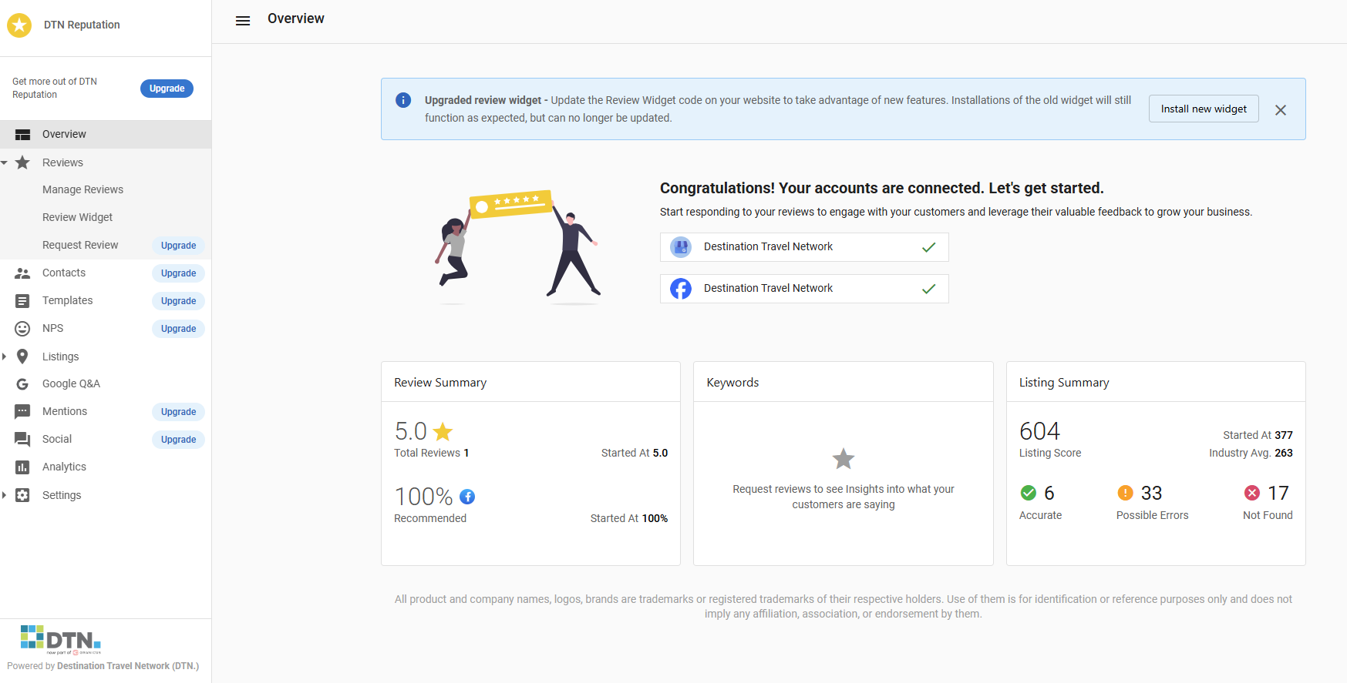Click the Listings location pin icon
This screenshot has height=683, width=1347.
(x=23, y=357)
